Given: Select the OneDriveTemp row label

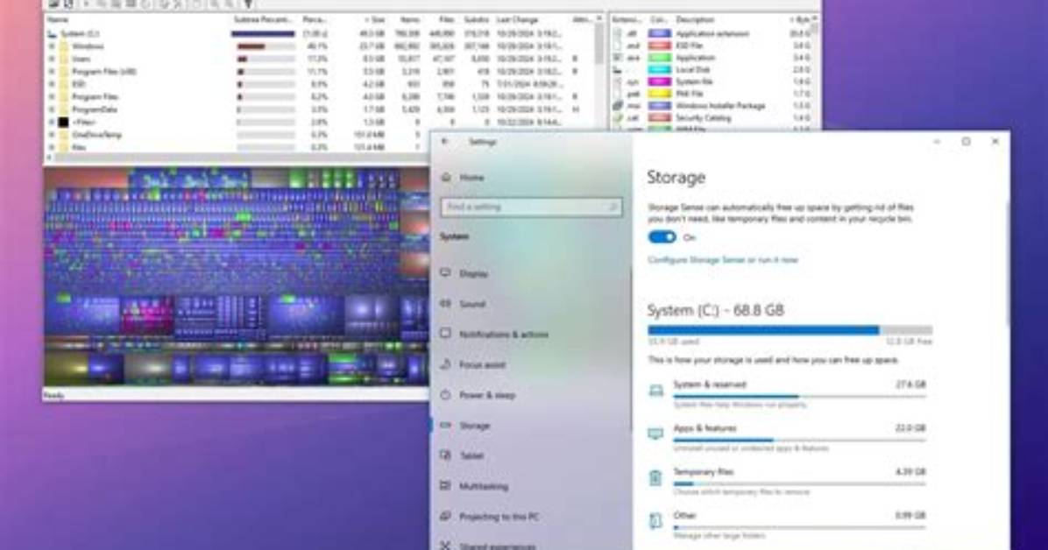Looking at the screenshot, I should pyautogui.click(x=97, y=134).
